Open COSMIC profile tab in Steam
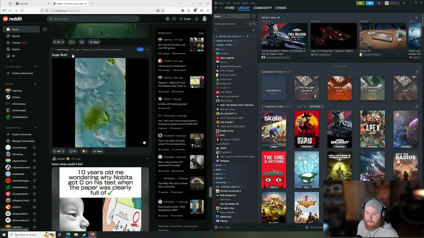Image resolution: width=424 pixels, height=238 pixels. 281,8
